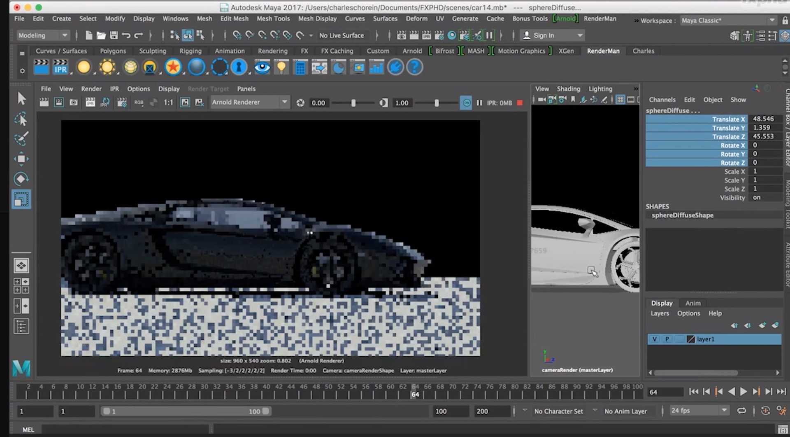The height and width of the screenshot is (437, 790).
Task: Activate the Paint Selection tool
Action: point(21,139)
